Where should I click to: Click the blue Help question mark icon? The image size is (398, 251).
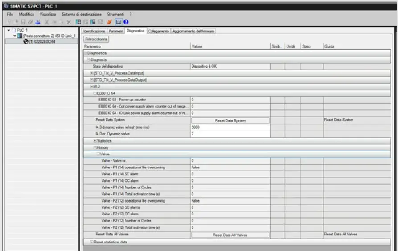(126, 22)
